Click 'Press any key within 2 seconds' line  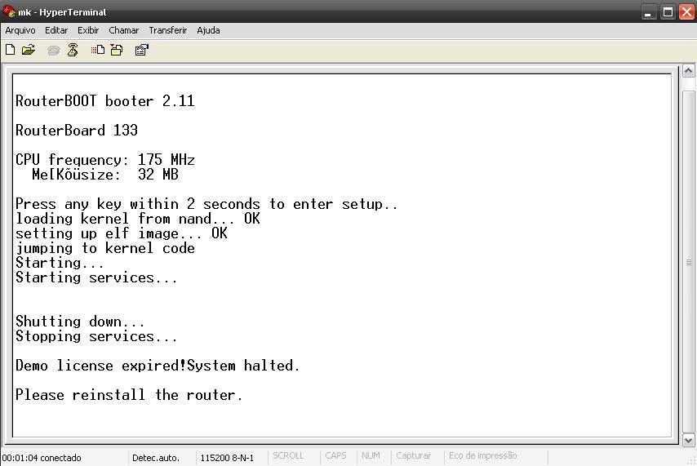[206, 204]
